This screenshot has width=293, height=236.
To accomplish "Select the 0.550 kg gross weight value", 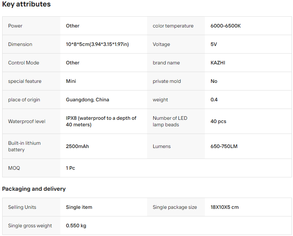I will click(x=76, y=226).
